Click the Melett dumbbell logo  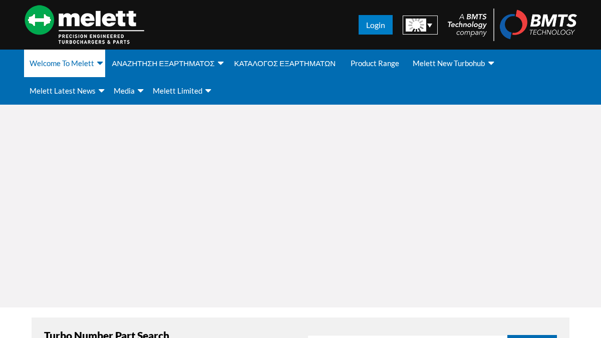84,25
